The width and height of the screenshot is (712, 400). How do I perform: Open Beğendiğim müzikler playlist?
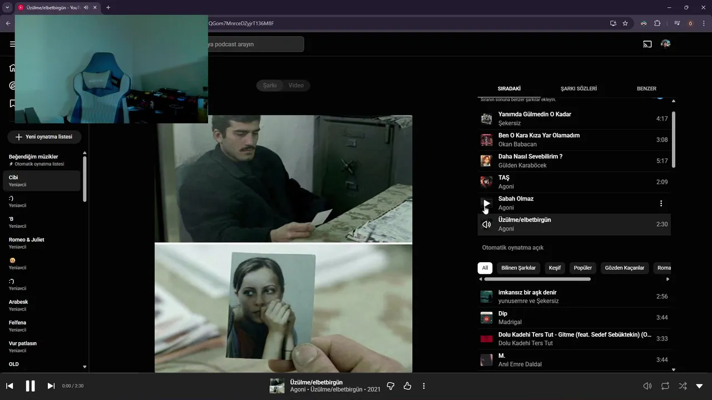point(42,160)
